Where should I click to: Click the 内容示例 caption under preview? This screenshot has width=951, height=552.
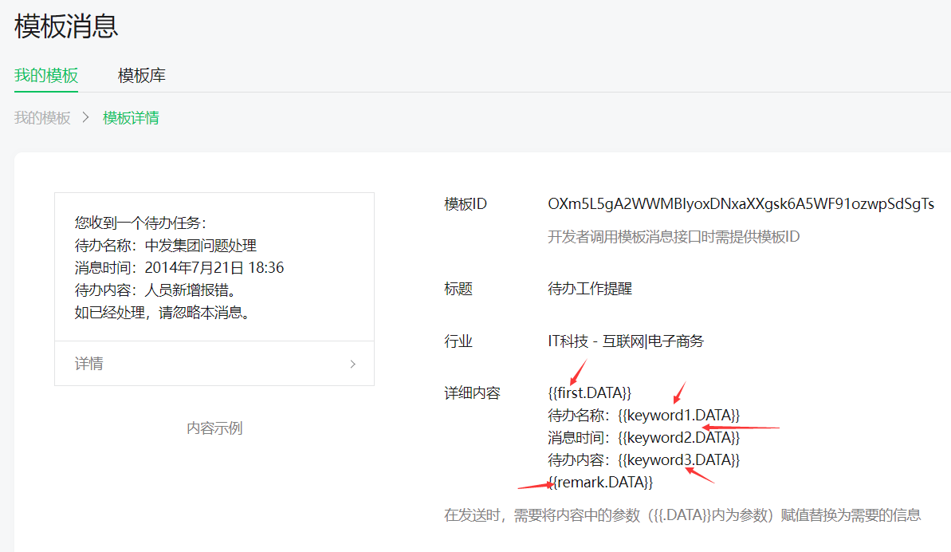(214, 428)
